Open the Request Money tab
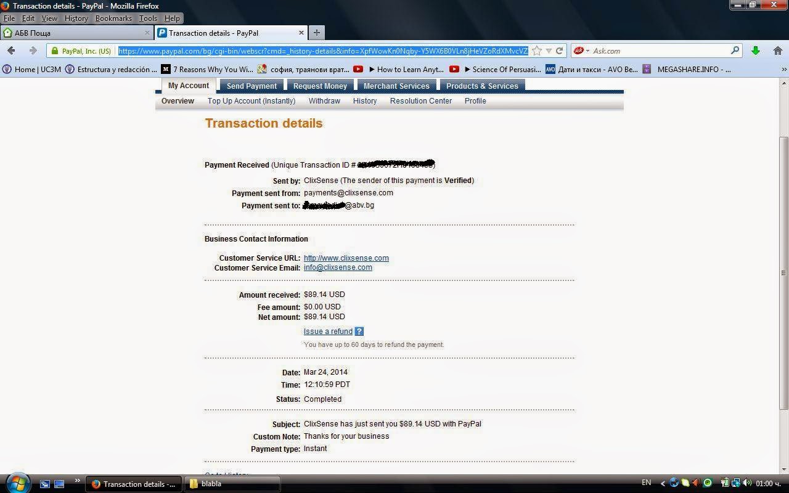 coord(320,86)
